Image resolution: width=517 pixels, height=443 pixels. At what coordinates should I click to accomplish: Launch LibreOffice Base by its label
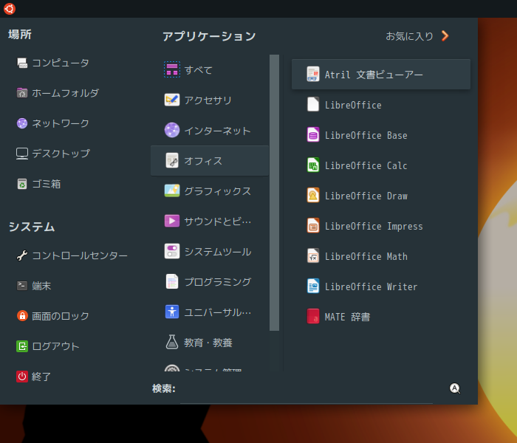point(366,135)
